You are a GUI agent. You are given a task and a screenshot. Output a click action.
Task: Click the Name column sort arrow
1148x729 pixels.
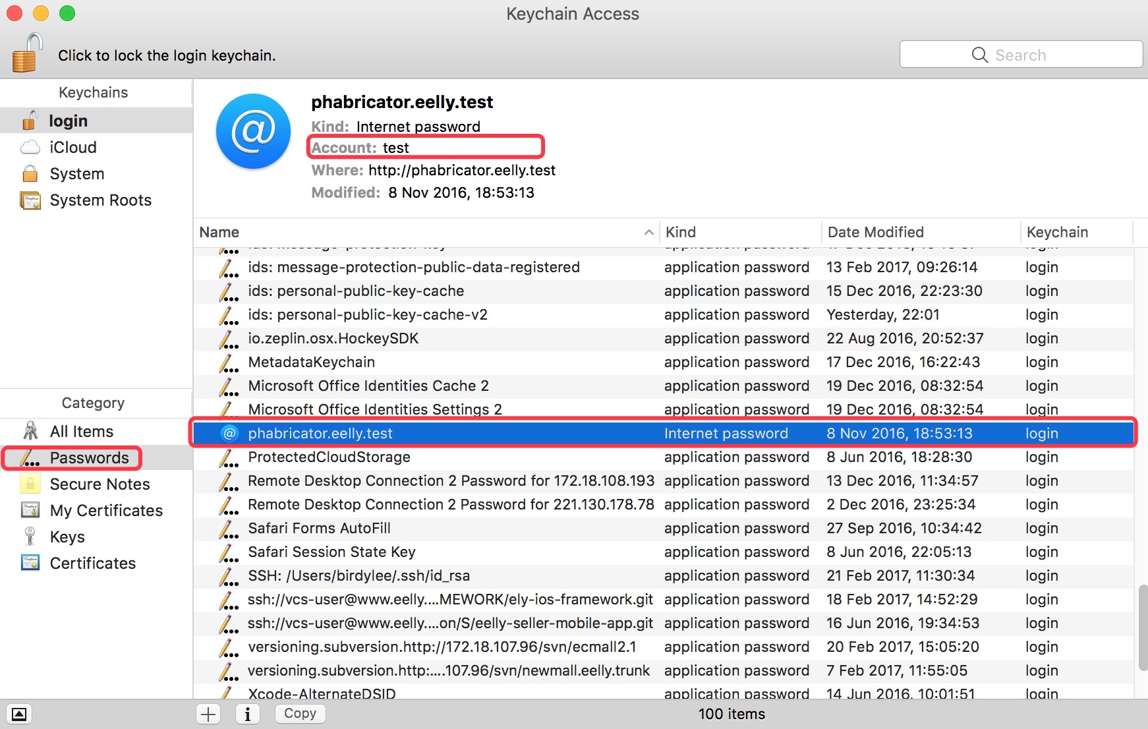click(648, 232)
